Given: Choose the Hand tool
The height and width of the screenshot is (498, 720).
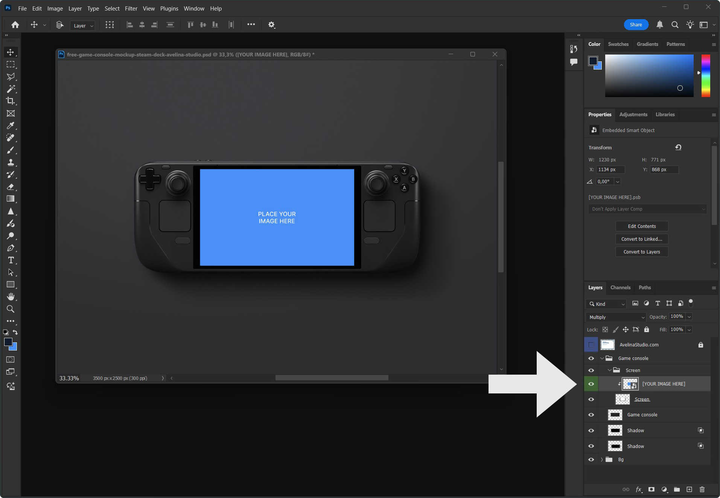Looking at the screenshot, I should tap(11, 297).
